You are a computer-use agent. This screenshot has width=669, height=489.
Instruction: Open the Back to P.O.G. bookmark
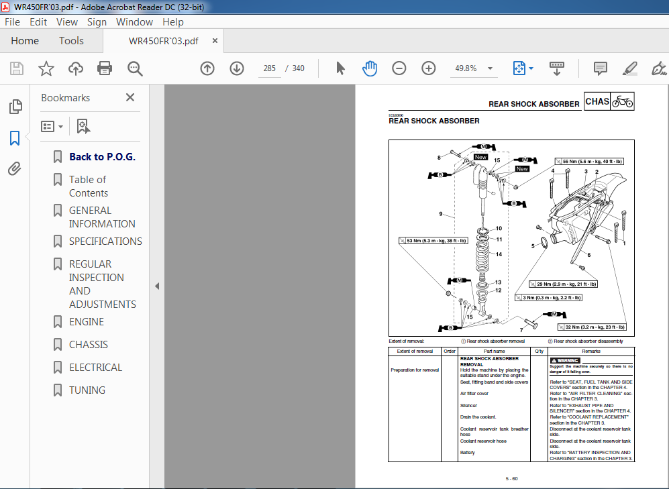pyautogui.click(x=103, y=157)
